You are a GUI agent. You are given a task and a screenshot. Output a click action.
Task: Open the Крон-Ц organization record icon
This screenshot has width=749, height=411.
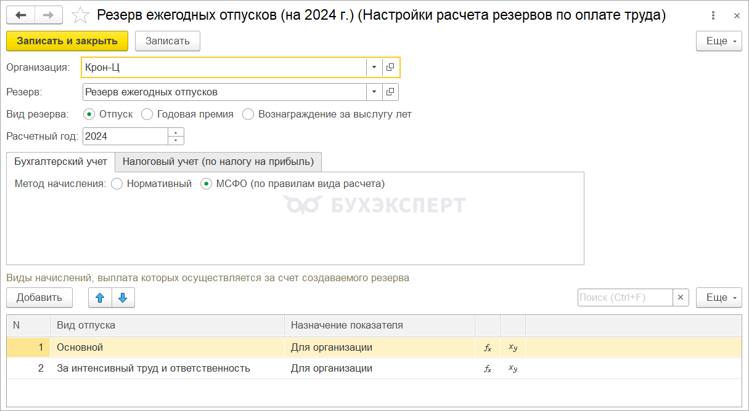pyautogui.click(x=390, y=67)
